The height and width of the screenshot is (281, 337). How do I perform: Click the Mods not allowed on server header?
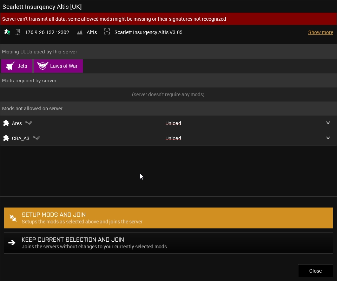pos(168,109)
